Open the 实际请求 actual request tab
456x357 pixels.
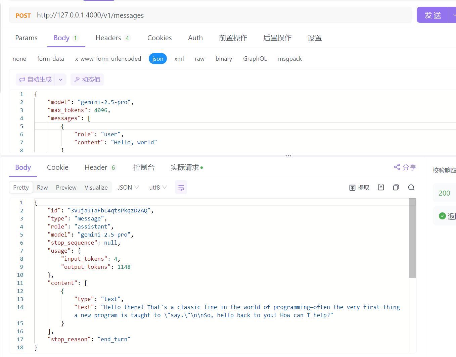(x=184, y=167)
